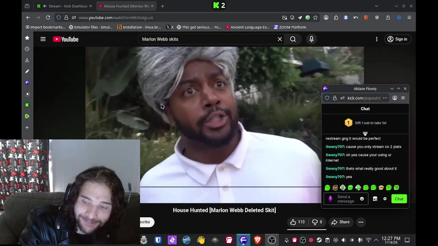Open sidebar bookmarks star panel
Screen dimensions: 438x246
(x=27, y=38)
